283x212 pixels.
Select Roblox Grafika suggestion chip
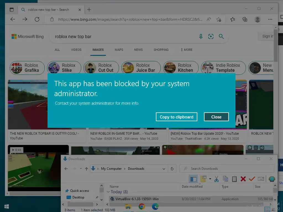click(x=27, y=68)
